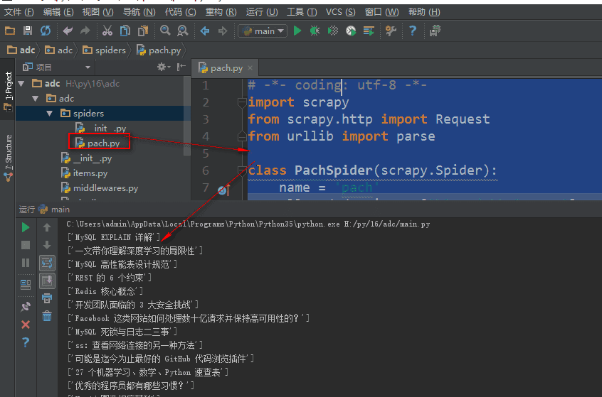602x397 pixels.
Task: Click the override gutter icon on line 7
Action: click(x=223, y=190)
